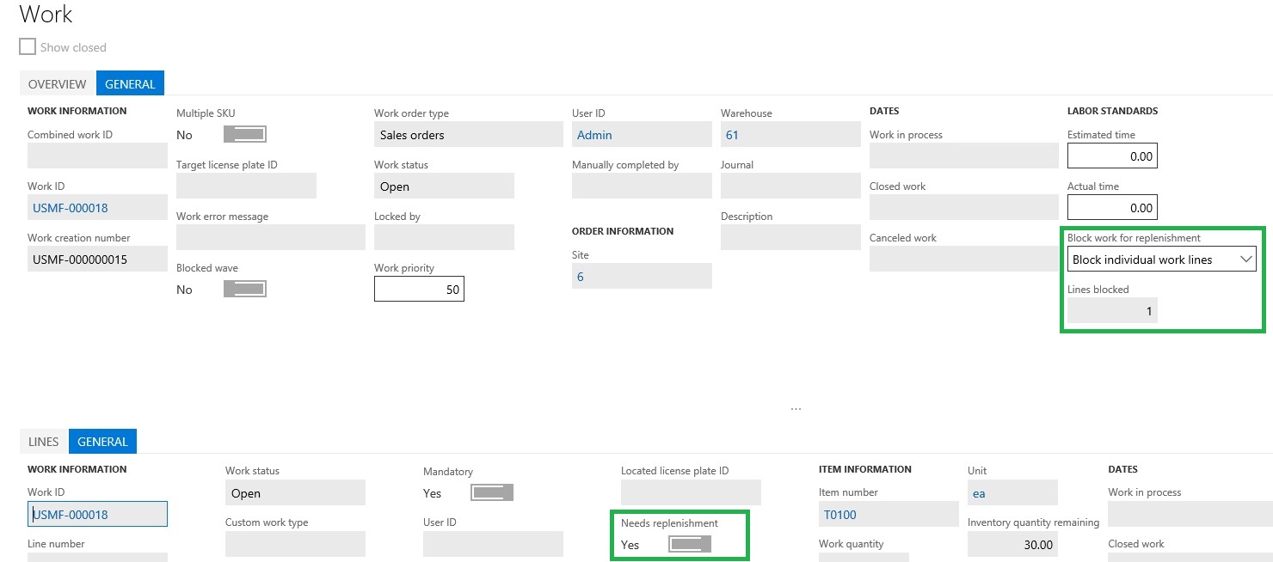Click the Estimated time field
This screenshot has height=562, width=1273.
pos(1111,156)
